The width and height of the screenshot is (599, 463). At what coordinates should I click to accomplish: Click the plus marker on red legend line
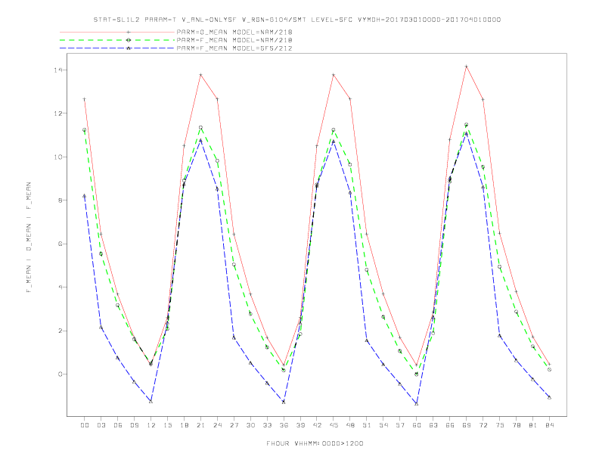click(129, 32)
